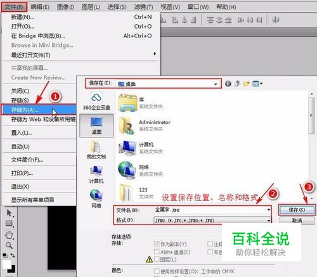Toggle 专色 checkbox in save options
This screenshot has width=317, height=277.
pyautogui.click(x=210, y=252)
